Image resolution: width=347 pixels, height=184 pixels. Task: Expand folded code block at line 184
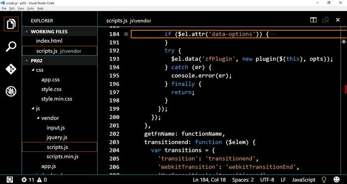pos(126,34)
